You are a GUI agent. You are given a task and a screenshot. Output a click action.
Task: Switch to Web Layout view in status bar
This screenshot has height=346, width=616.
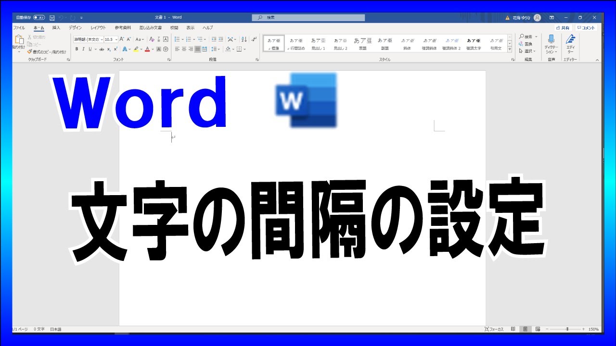click(x=538, y=329)
